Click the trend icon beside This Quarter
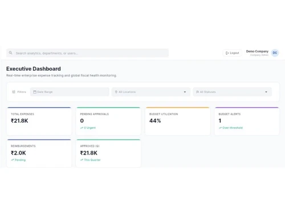This screenshot has width=285, height=214. [82, 160]
